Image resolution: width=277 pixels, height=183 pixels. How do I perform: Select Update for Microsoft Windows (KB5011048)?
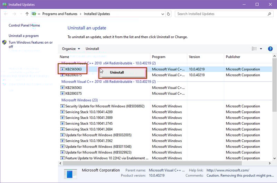(98, 147)
